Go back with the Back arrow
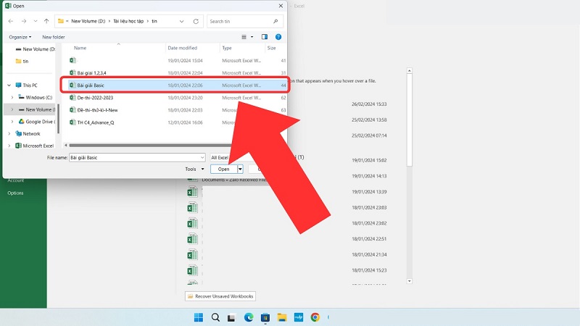Image resolution: width=580 pixels, height=326 pixels. [11, 21]
